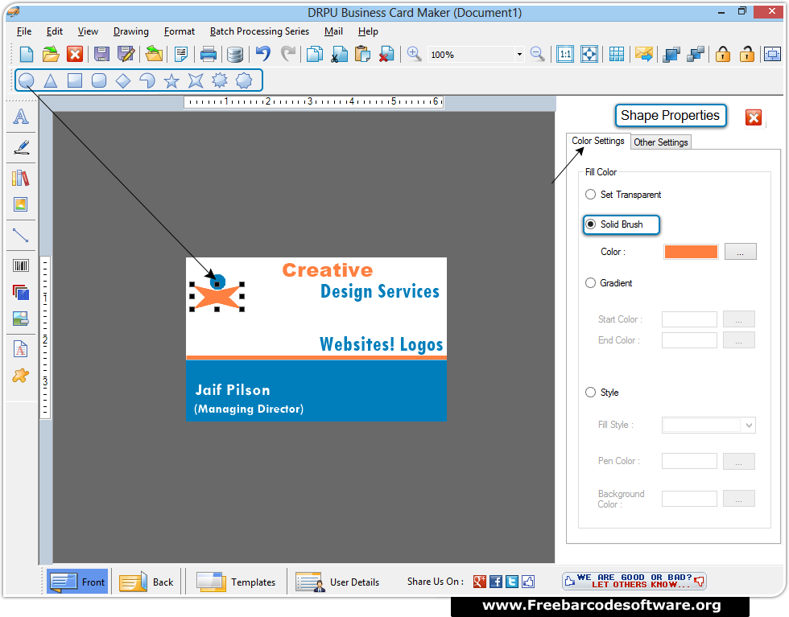The height and width of the screenshot is (617, 789).
Task: Open the Help menu
Action: coord(368,31)
